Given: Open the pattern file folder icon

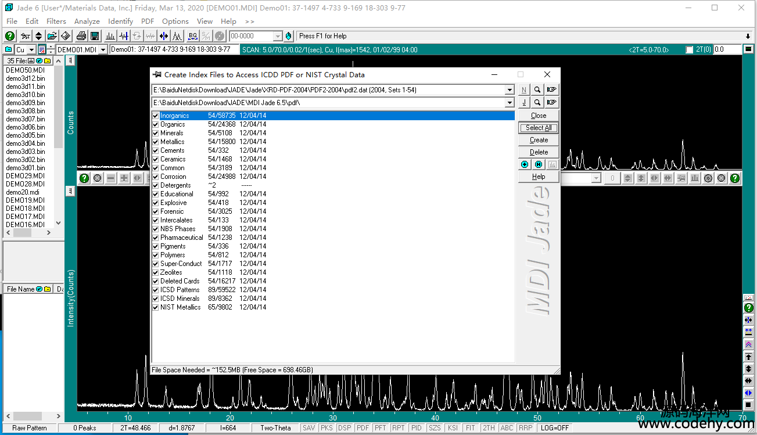Looking at the screenshot, I should click(52, 36).
